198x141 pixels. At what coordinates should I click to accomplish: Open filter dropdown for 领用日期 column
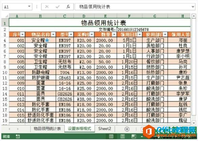(x=140, y=34)
